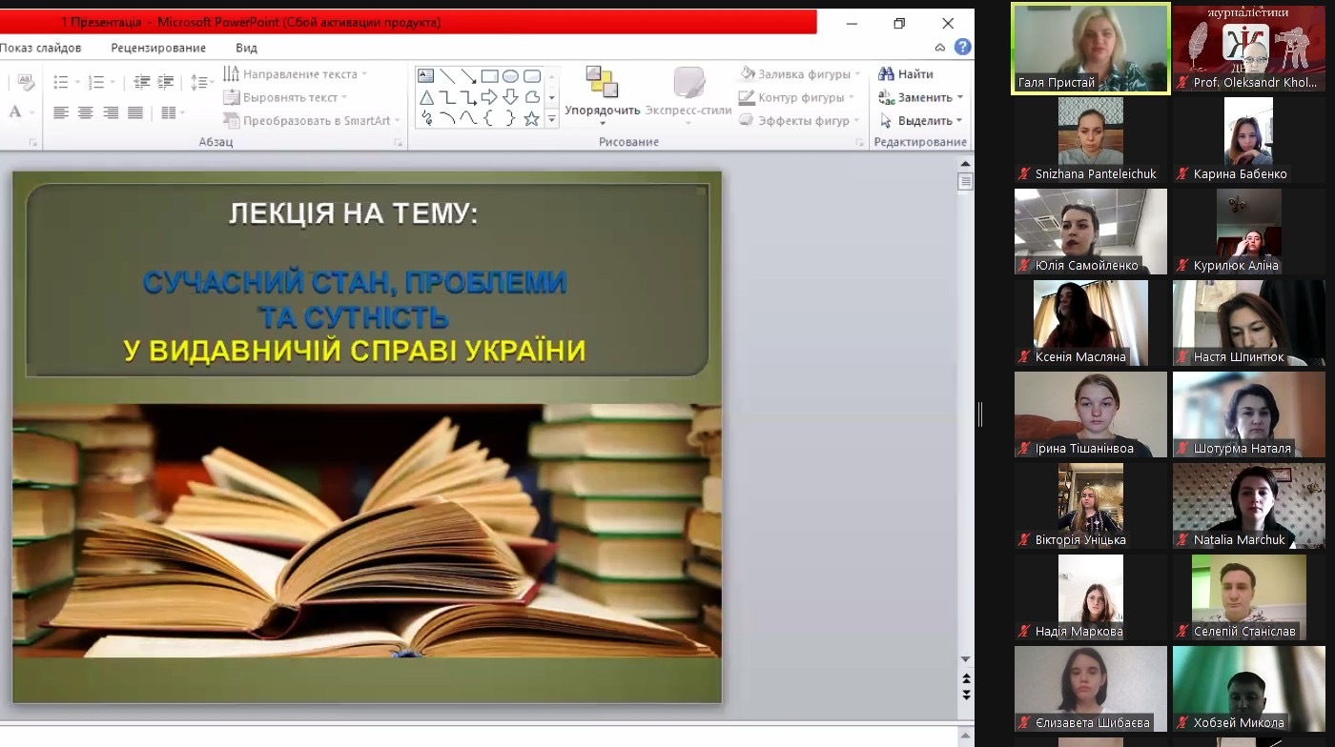This screenshot has height=747, width=1335.
Task: Toggle align text left
Action: coord(61,113)
